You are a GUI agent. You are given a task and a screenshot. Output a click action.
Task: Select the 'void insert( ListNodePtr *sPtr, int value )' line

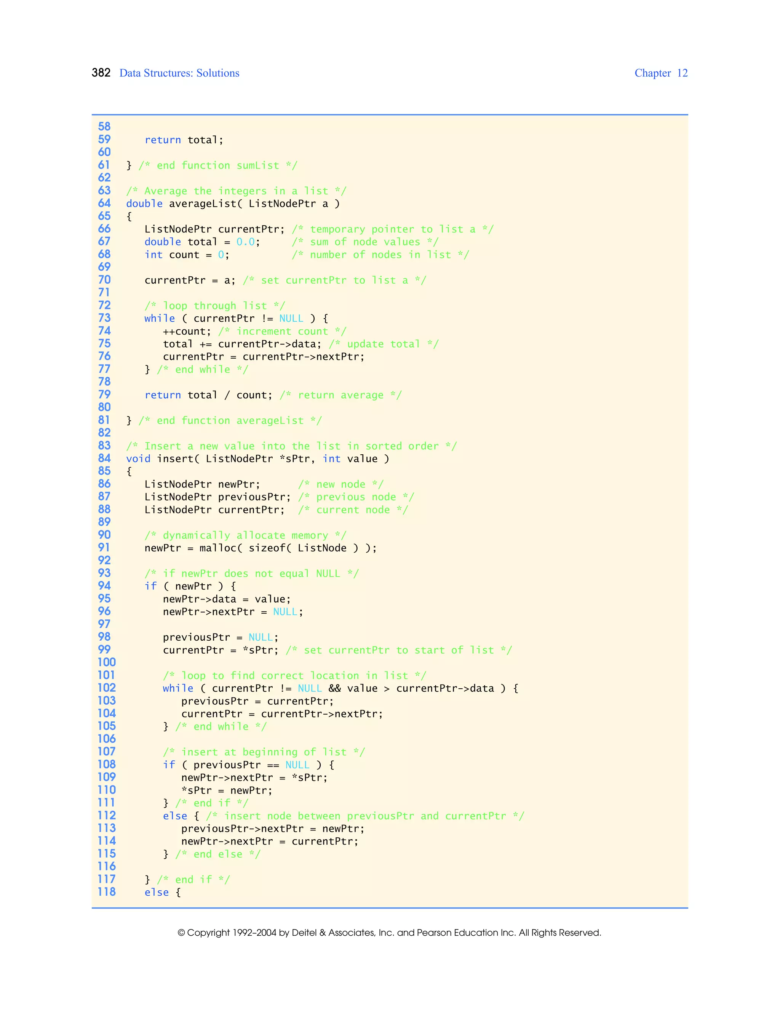point(258,459)
